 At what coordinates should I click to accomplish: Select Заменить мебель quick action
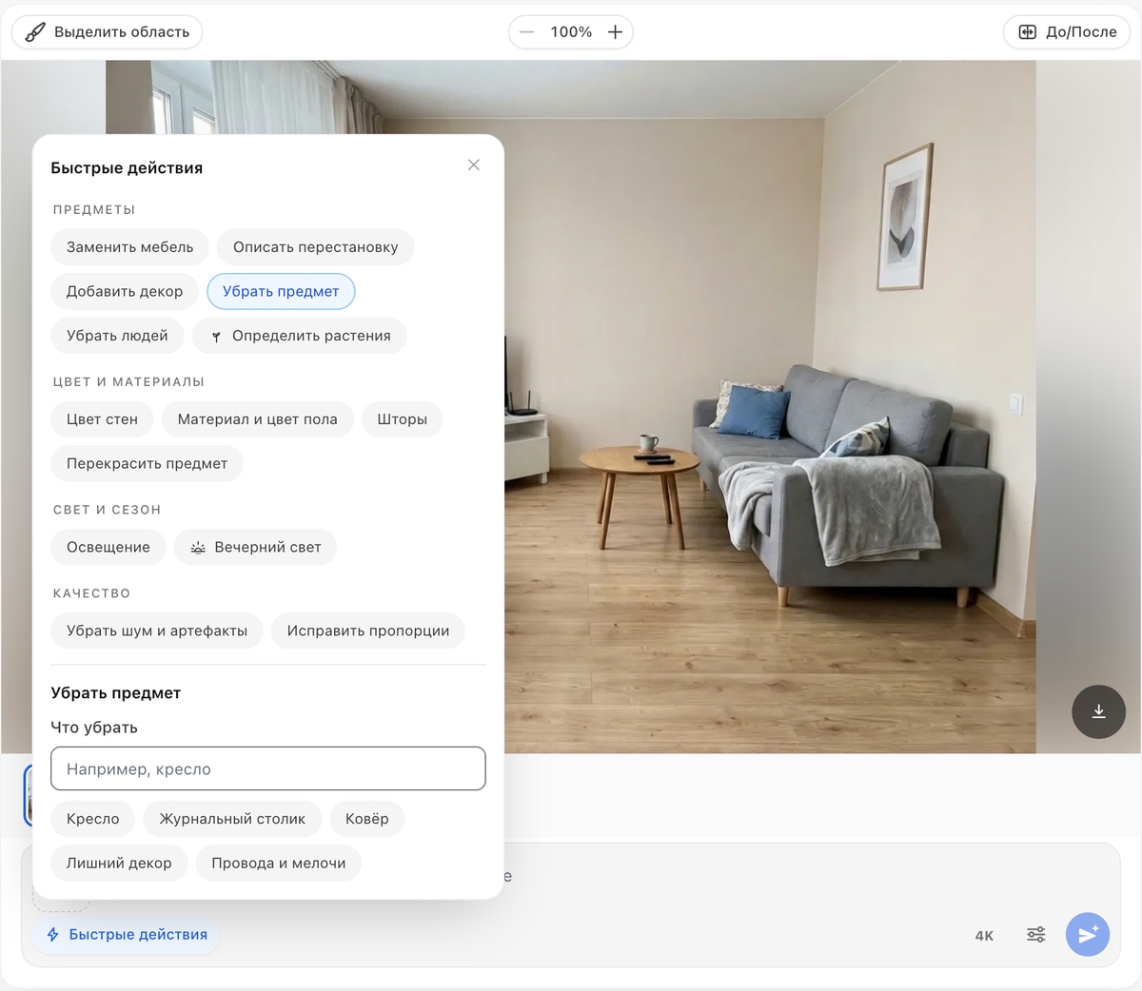pos(129,247)
